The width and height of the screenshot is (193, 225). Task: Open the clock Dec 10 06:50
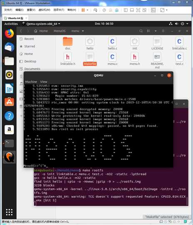104,24
